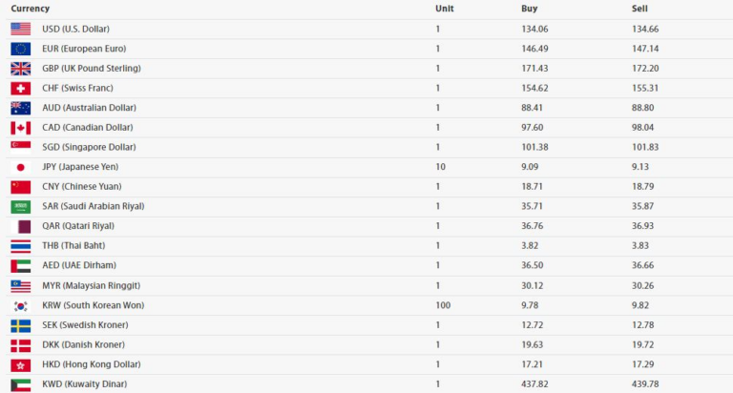Click the Swiss flag icon
This screenshot has height=393, width=733.
[20, 88]
